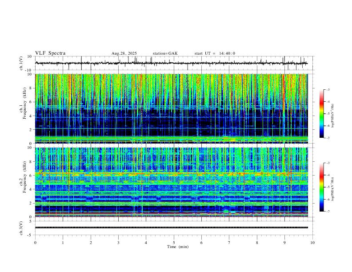Click the "-7" label on ch.2 colorbar
This screenshot has width=352, height=272.
[328, 212]
